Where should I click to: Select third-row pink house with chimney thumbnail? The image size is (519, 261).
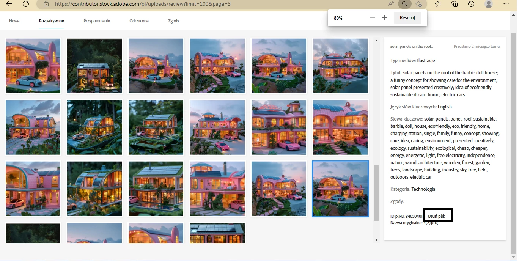pyautogui.click(x=217, y=189)
